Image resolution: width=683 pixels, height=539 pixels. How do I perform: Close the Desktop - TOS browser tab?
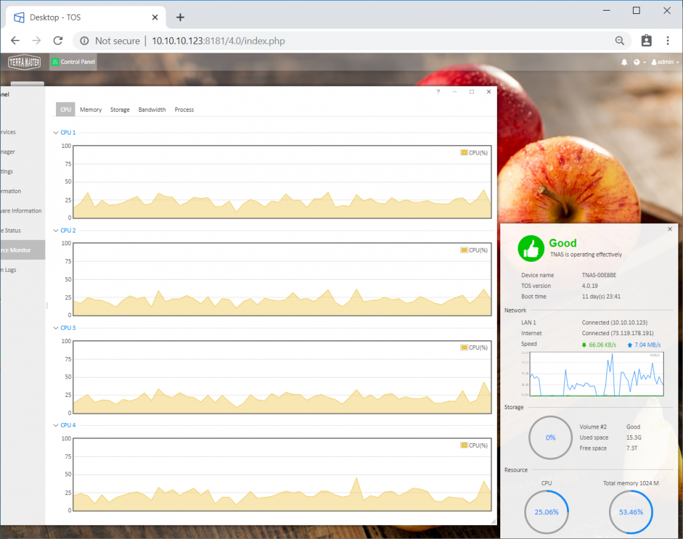pos(155,17)
